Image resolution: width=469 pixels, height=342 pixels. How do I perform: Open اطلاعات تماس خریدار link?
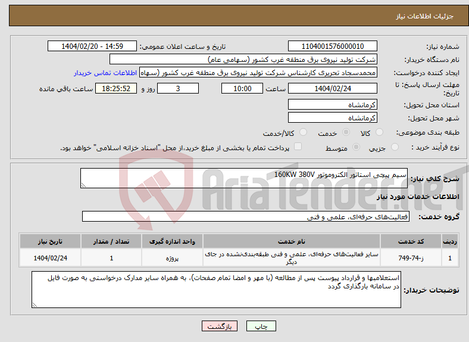[x=105, y=73]
